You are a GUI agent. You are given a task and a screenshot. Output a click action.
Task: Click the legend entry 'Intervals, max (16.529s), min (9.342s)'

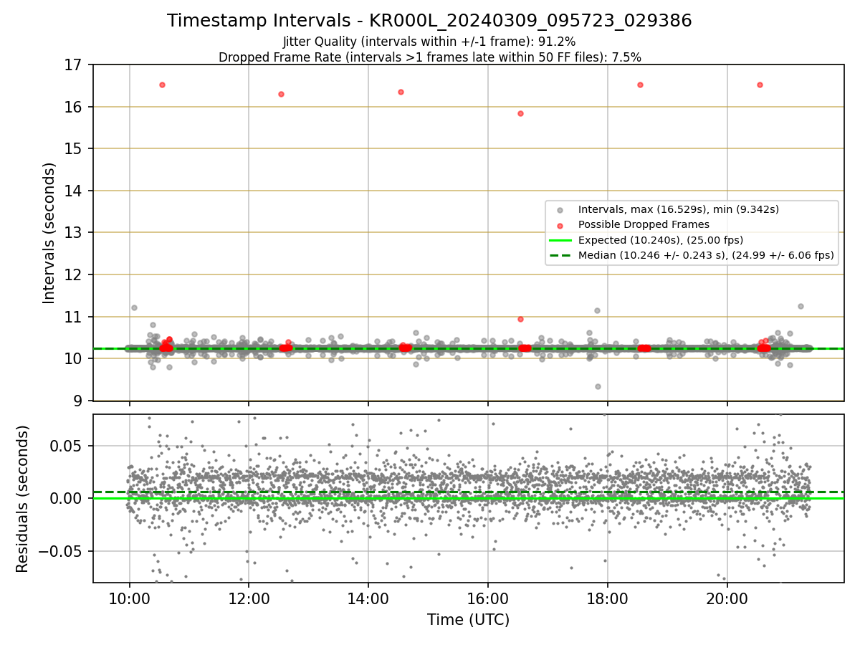(x=678, y=209)
